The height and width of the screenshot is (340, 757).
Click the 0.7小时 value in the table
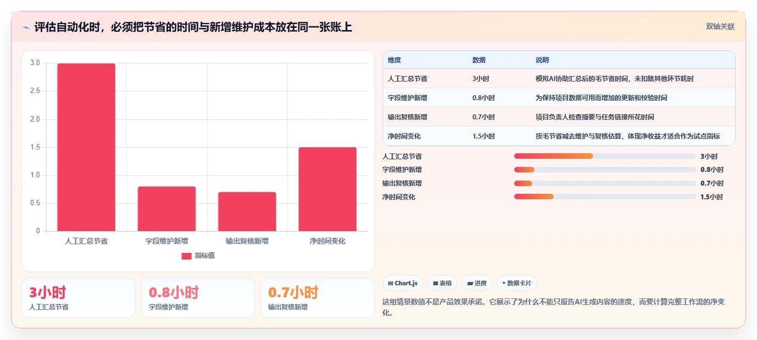coord(483,117)
